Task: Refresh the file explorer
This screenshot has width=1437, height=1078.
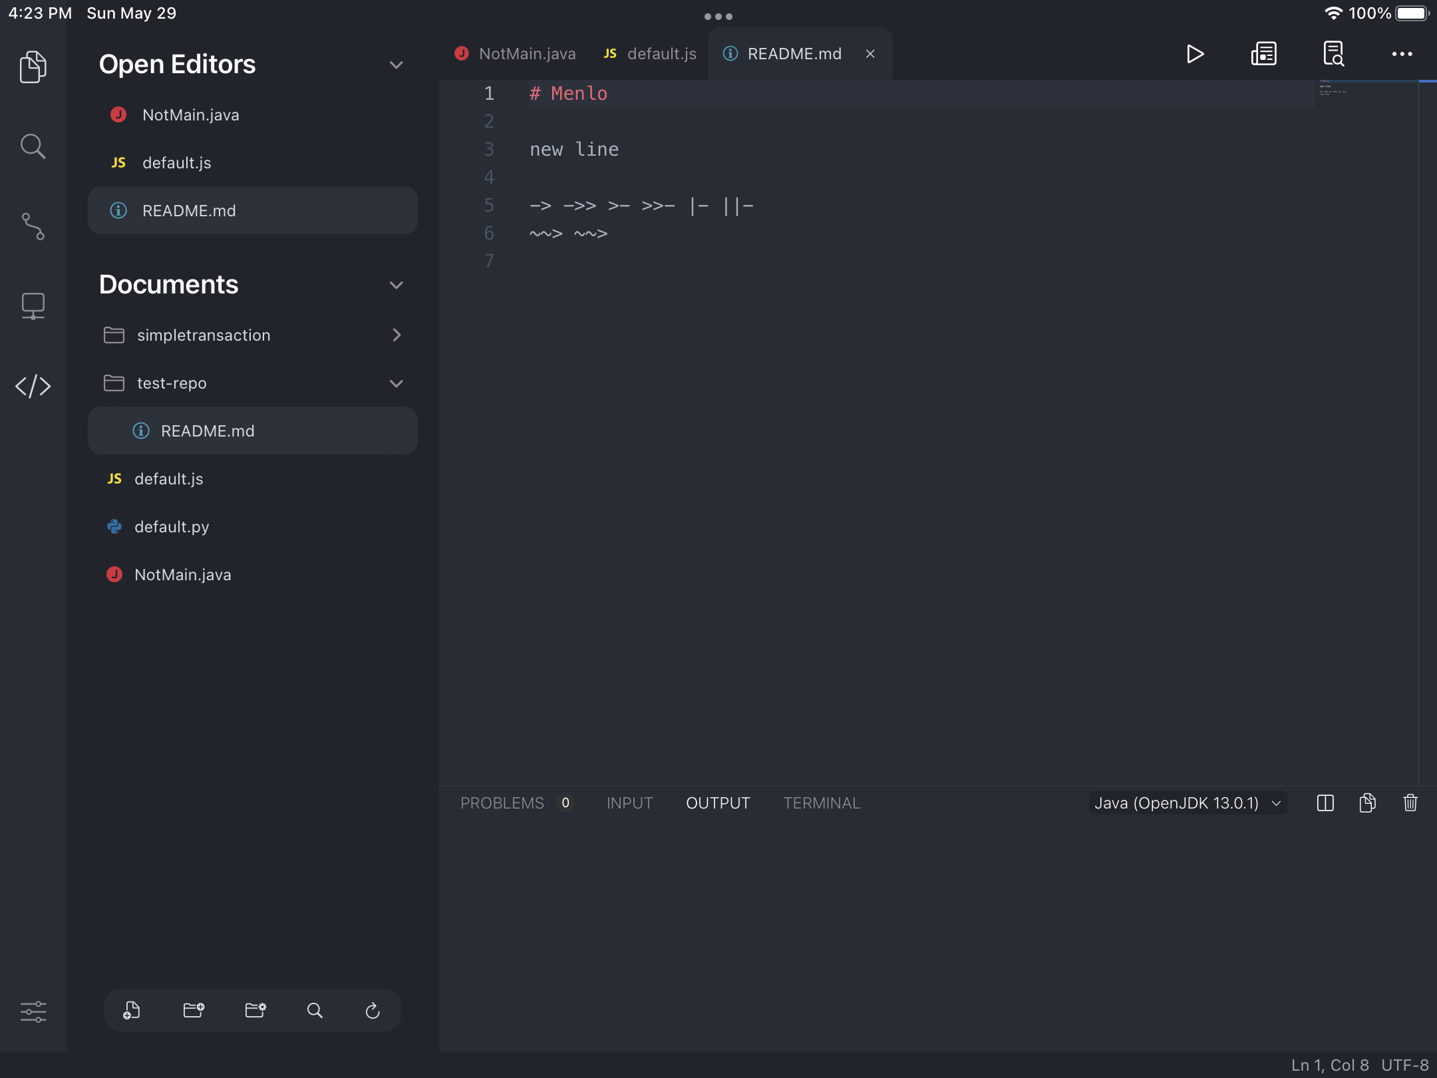Action: pos(373,1009)
